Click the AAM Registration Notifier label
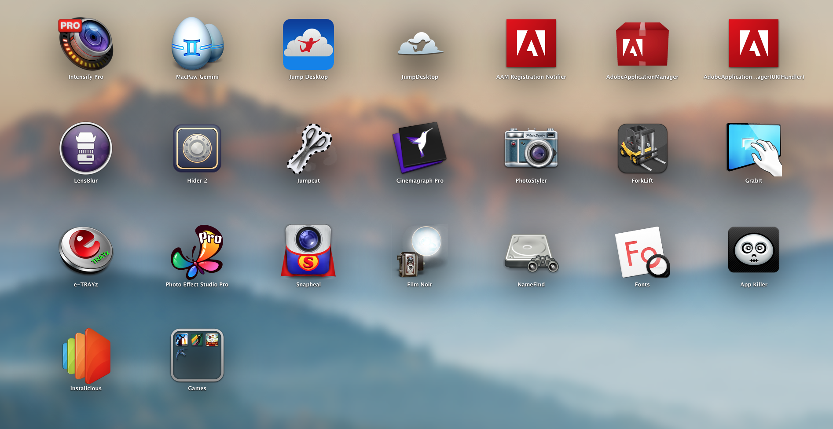 tap(531, 77)
